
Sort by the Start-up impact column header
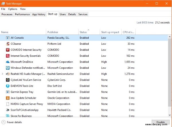tap(111, 32)
